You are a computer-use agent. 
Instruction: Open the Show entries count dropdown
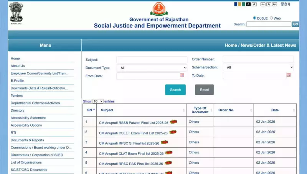tap(98, 101)
